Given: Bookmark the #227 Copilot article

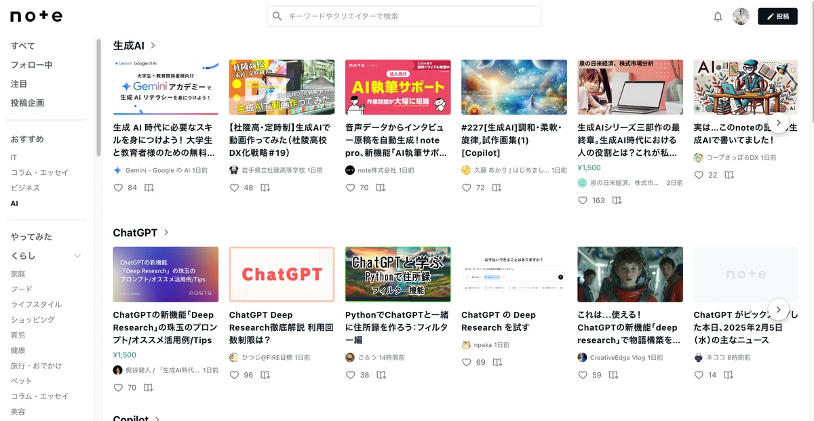Looking at the screenshot, I should click(498, 188).
